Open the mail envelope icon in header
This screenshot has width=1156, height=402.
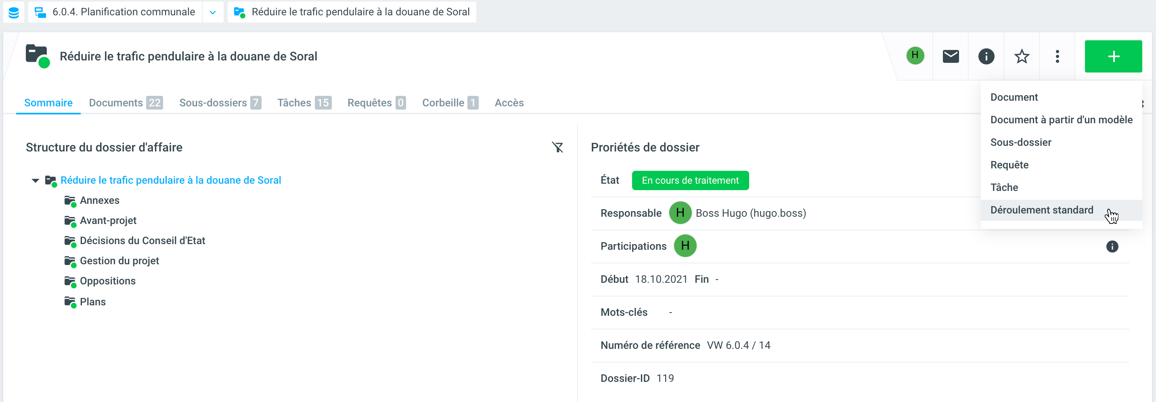click(x=950, y=56)
